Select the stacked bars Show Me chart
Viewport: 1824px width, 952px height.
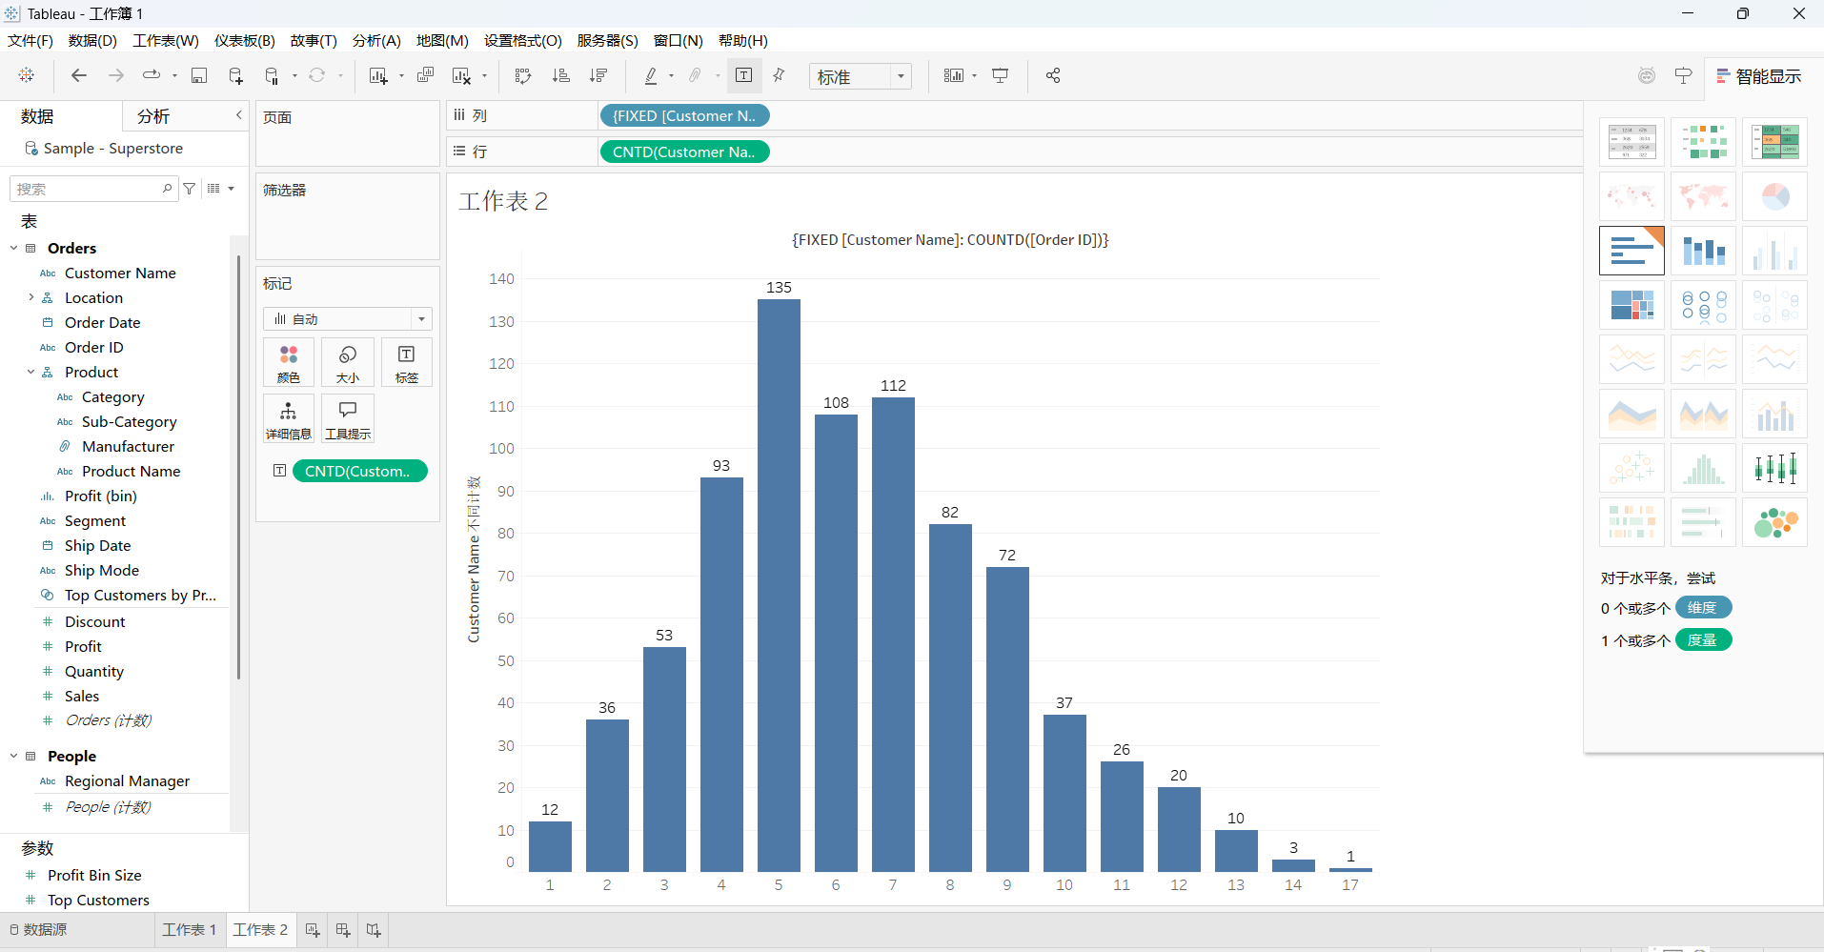(x=1703, y=251)
